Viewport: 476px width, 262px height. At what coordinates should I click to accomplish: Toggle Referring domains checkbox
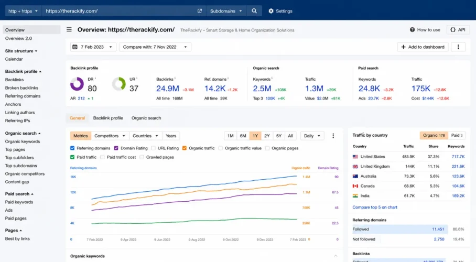[x=72, y=148]
